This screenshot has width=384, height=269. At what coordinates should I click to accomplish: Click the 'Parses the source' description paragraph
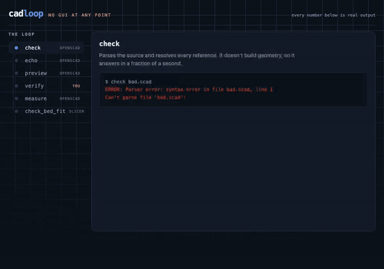[197, 60]
